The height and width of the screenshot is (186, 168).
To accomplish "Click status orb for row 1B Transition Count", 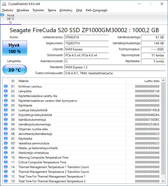I will (6, 172).
